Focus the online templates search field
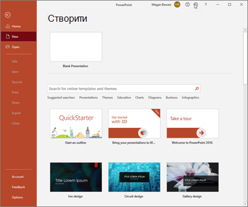This screenshot has width=248, height=207. [x=124, y=88]
